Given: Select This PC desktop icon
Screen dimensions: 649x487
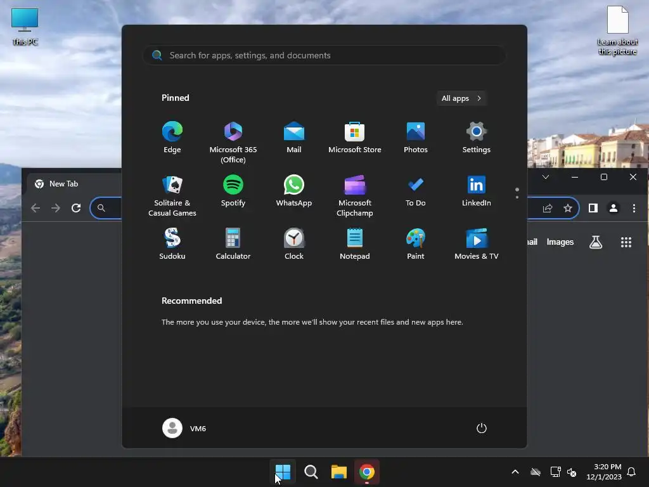Looking at the screenshot, I should pos(25,26).
